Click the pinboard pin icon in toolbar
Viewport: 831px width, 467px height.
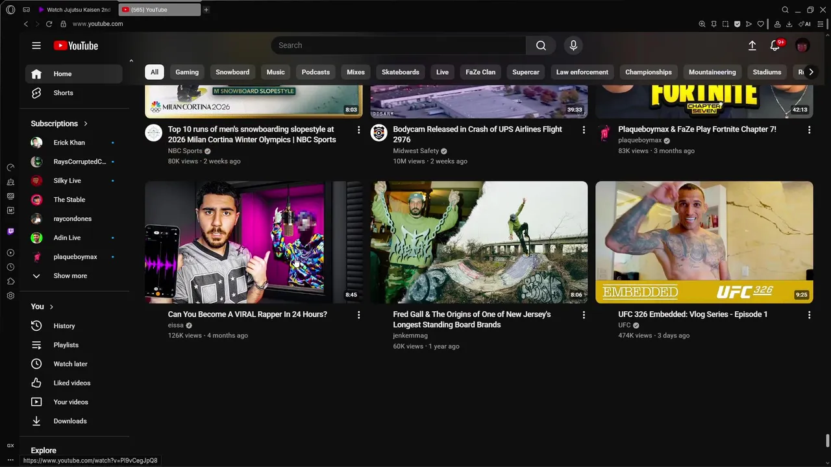pos(713,24)
